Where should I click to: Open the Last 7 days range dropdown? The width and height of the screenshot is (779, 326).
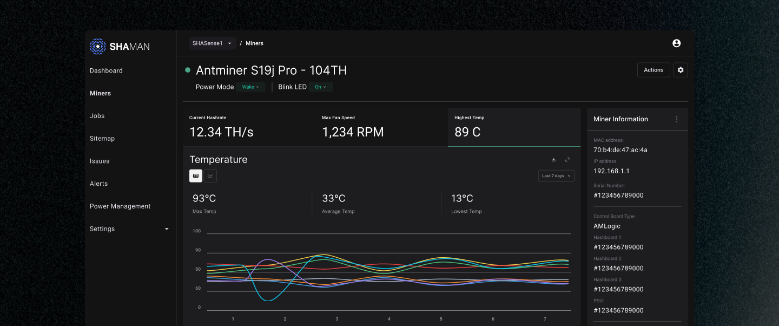click(556, 176)
